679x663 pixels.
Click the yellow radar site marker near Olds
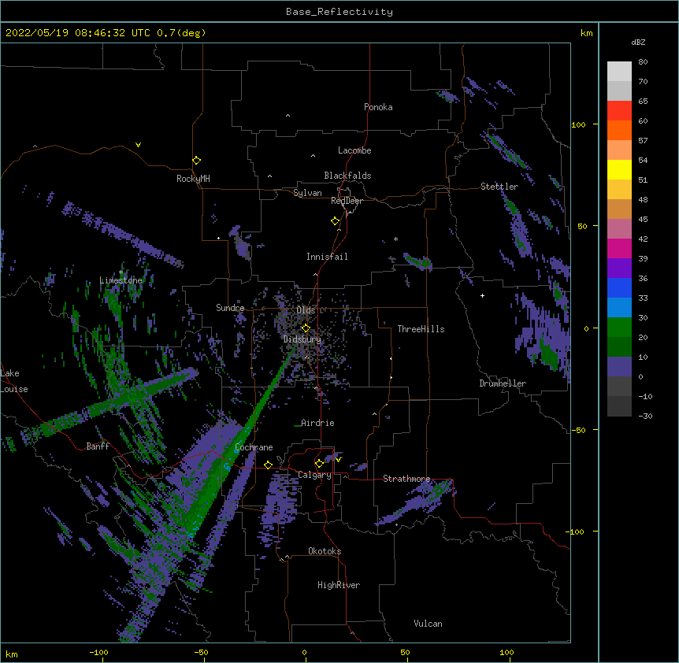306,328
